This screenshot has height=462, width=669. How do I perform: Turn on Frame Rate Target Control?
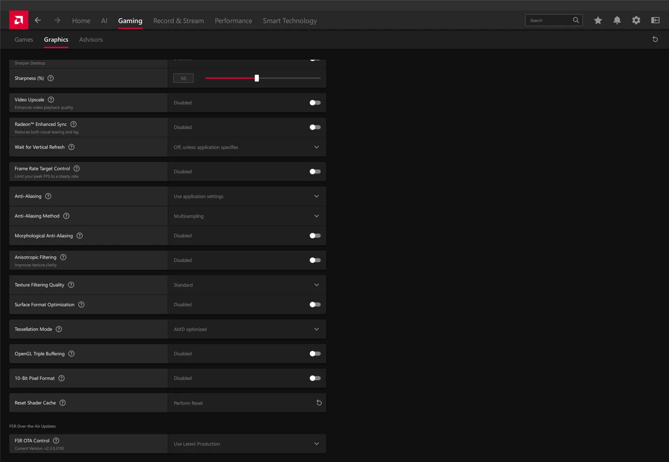tap(315, 172)
